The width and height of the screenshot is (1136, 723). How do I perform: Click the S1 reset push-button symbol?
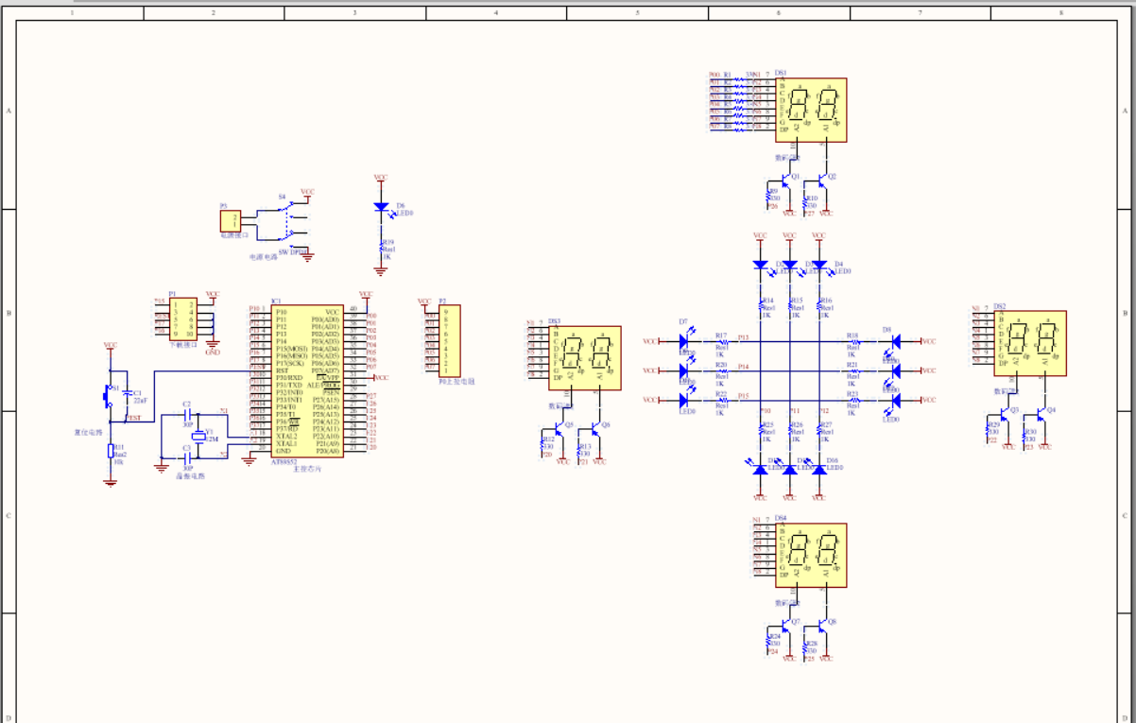tap(109, 396)
